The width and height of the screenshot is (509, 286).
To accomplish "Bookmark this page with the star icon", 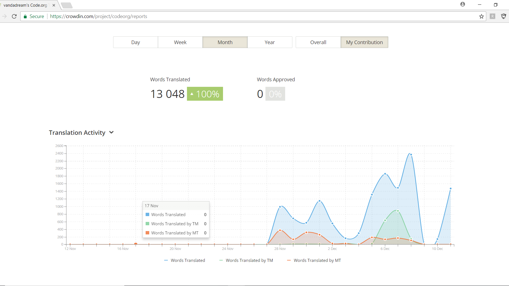I will (482, 16).
